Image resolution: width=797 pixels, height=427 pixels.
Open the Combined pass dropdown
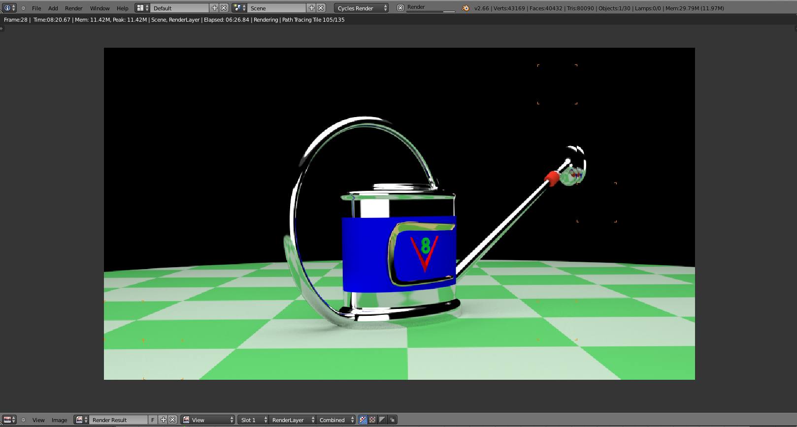pyautogui.click(x=336, y=420)
